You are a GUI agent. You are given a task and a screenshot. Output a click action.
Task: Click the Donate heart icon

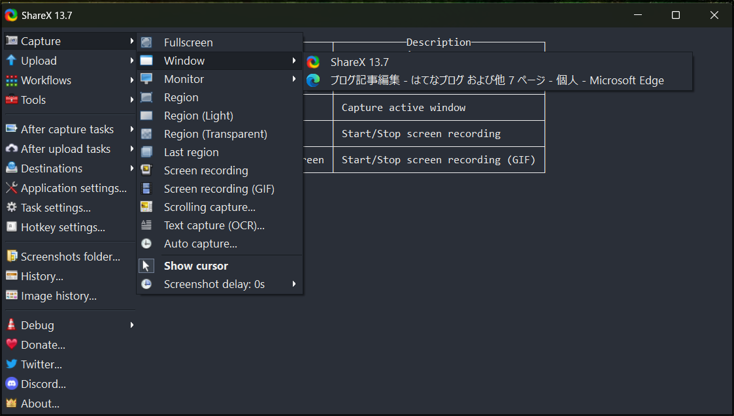tap(12, 344)
